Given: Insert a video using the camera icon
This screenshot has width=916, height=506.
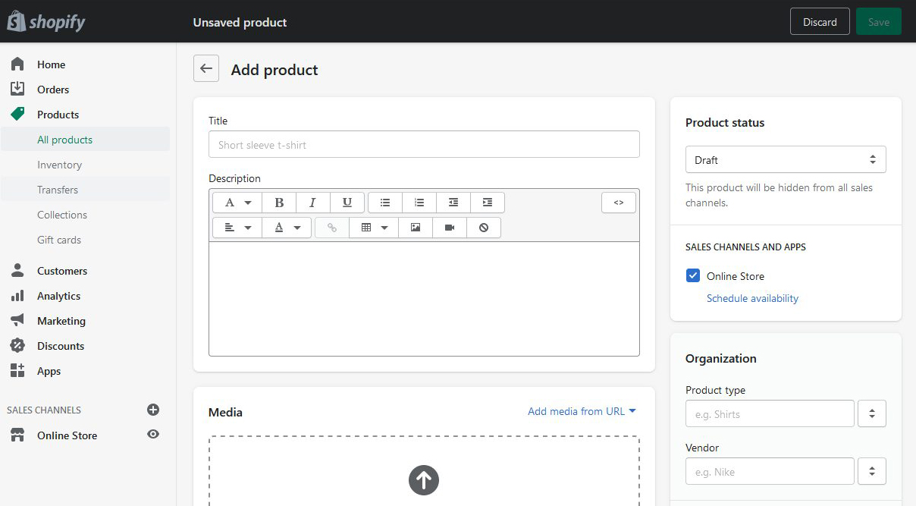Looking at the screenshot, I should (x=450, y=228).
